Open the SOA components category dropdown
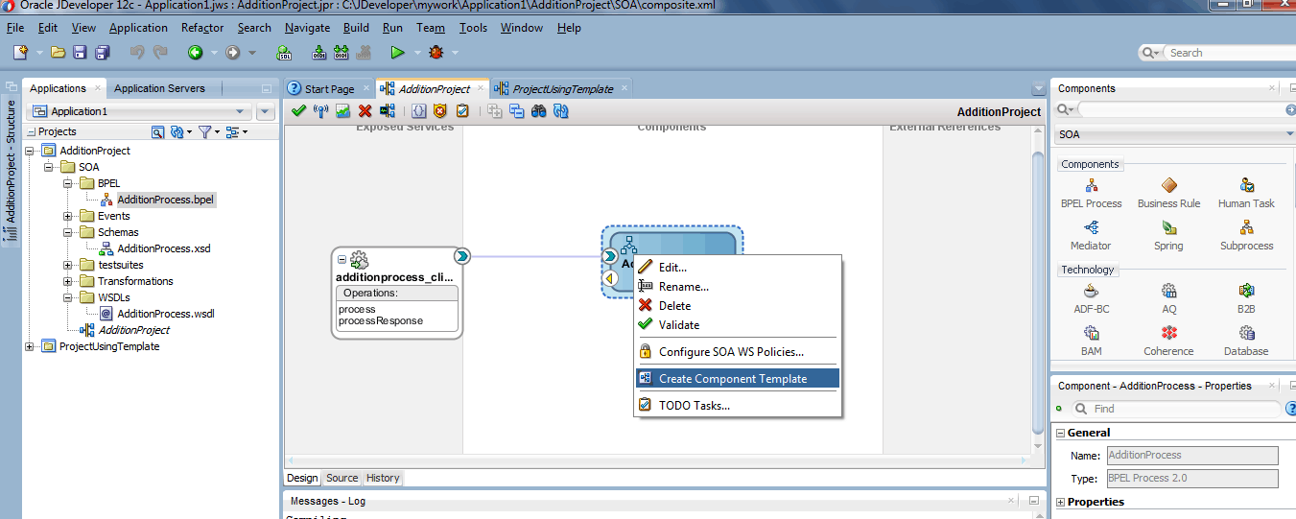The width and height of the screenshot is (1296, 519). 1174,134
